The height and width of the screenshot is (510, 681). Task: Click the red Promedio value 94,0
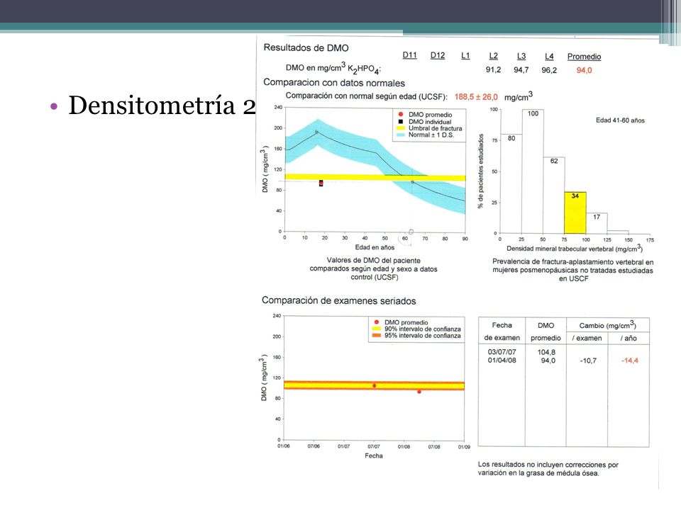(x=584, y=70)
